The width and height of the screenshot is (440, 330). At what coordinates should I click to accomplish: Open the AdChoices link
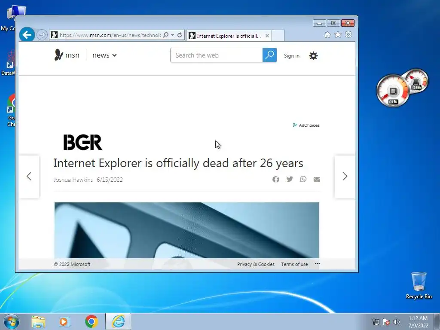(x=306, y=125)
